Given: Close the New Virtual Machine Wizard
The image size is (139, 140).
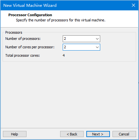Looking at the screenshot, I should point(134,5).
